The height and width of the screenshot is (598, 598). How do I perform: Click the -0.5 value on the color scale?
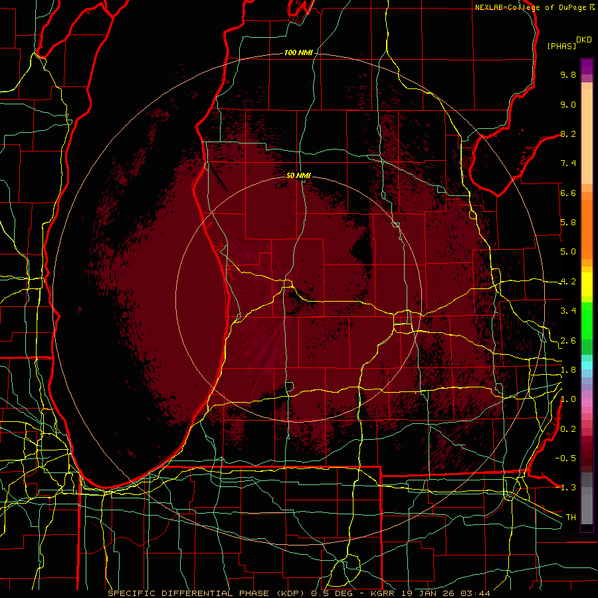565,458
